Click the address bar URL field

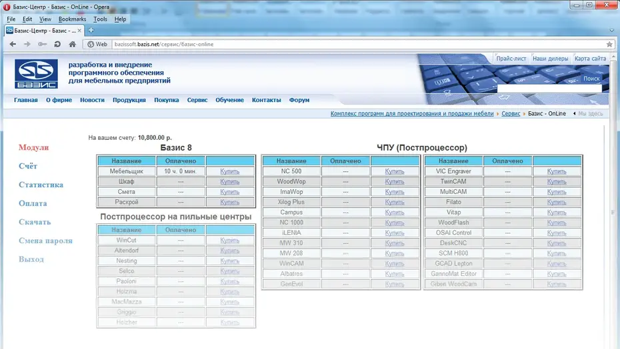[358, 44]
